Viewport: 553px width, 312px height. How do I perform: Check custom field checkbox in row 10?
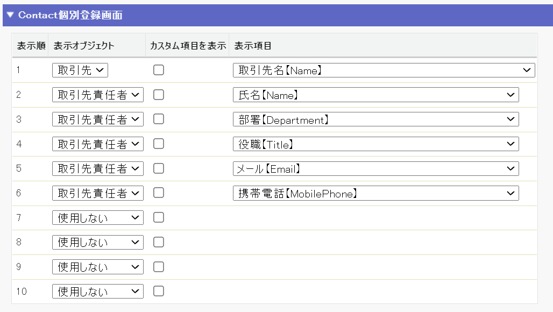159,291
